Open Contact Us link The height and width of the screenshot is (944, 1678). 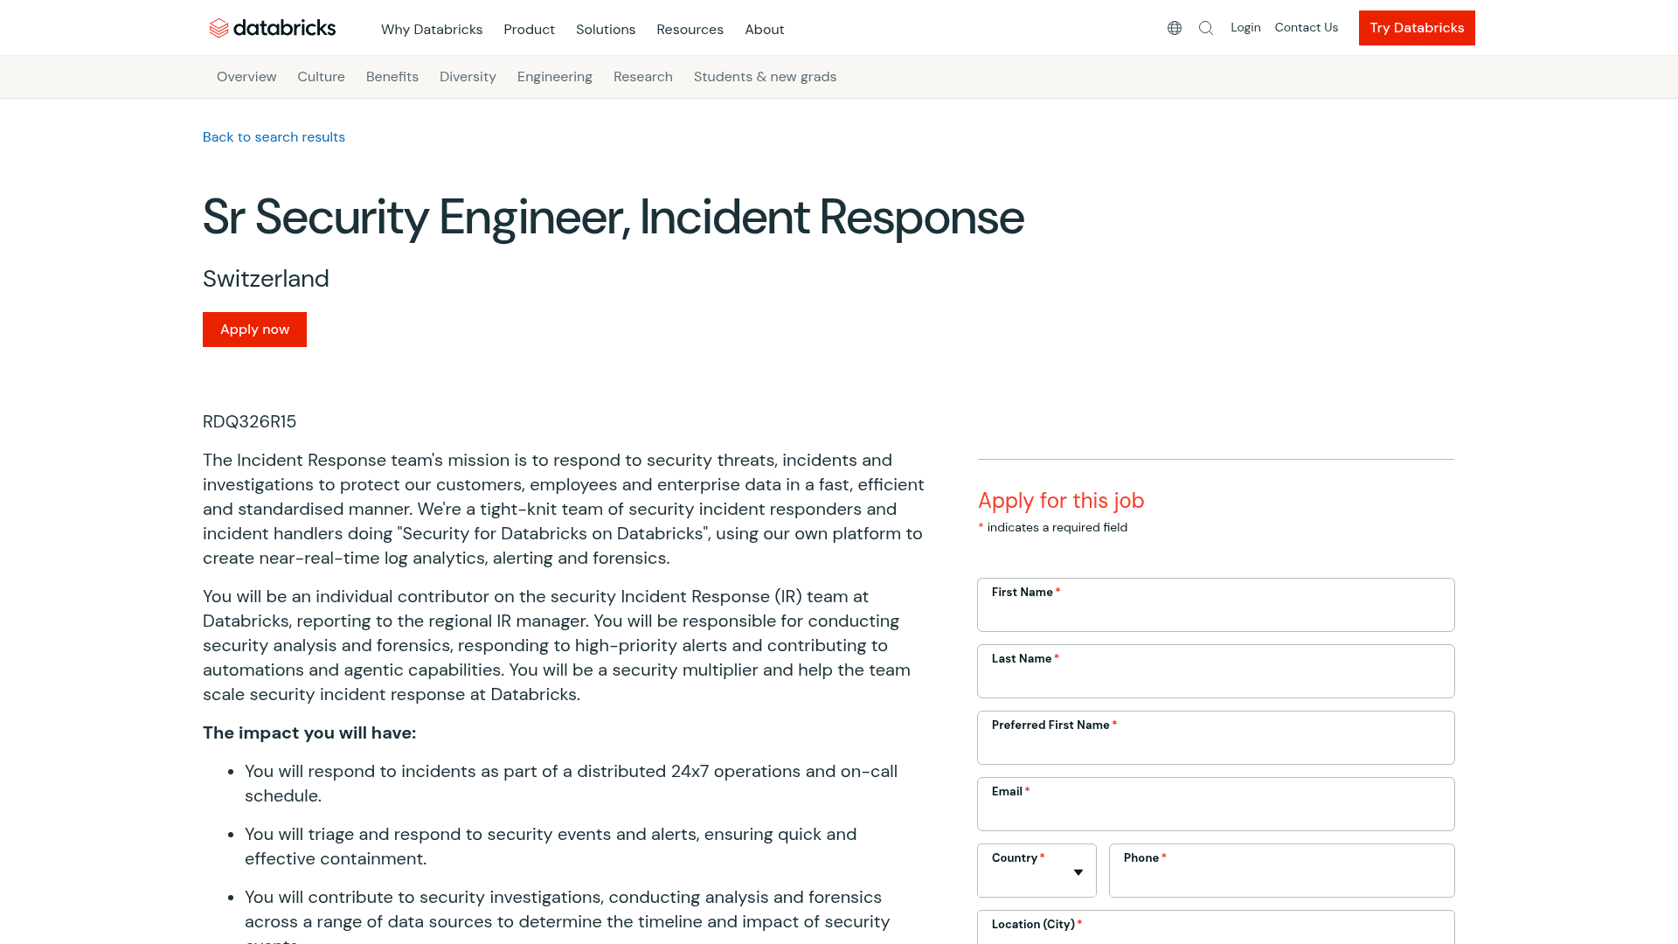[x=1307, y=28]
